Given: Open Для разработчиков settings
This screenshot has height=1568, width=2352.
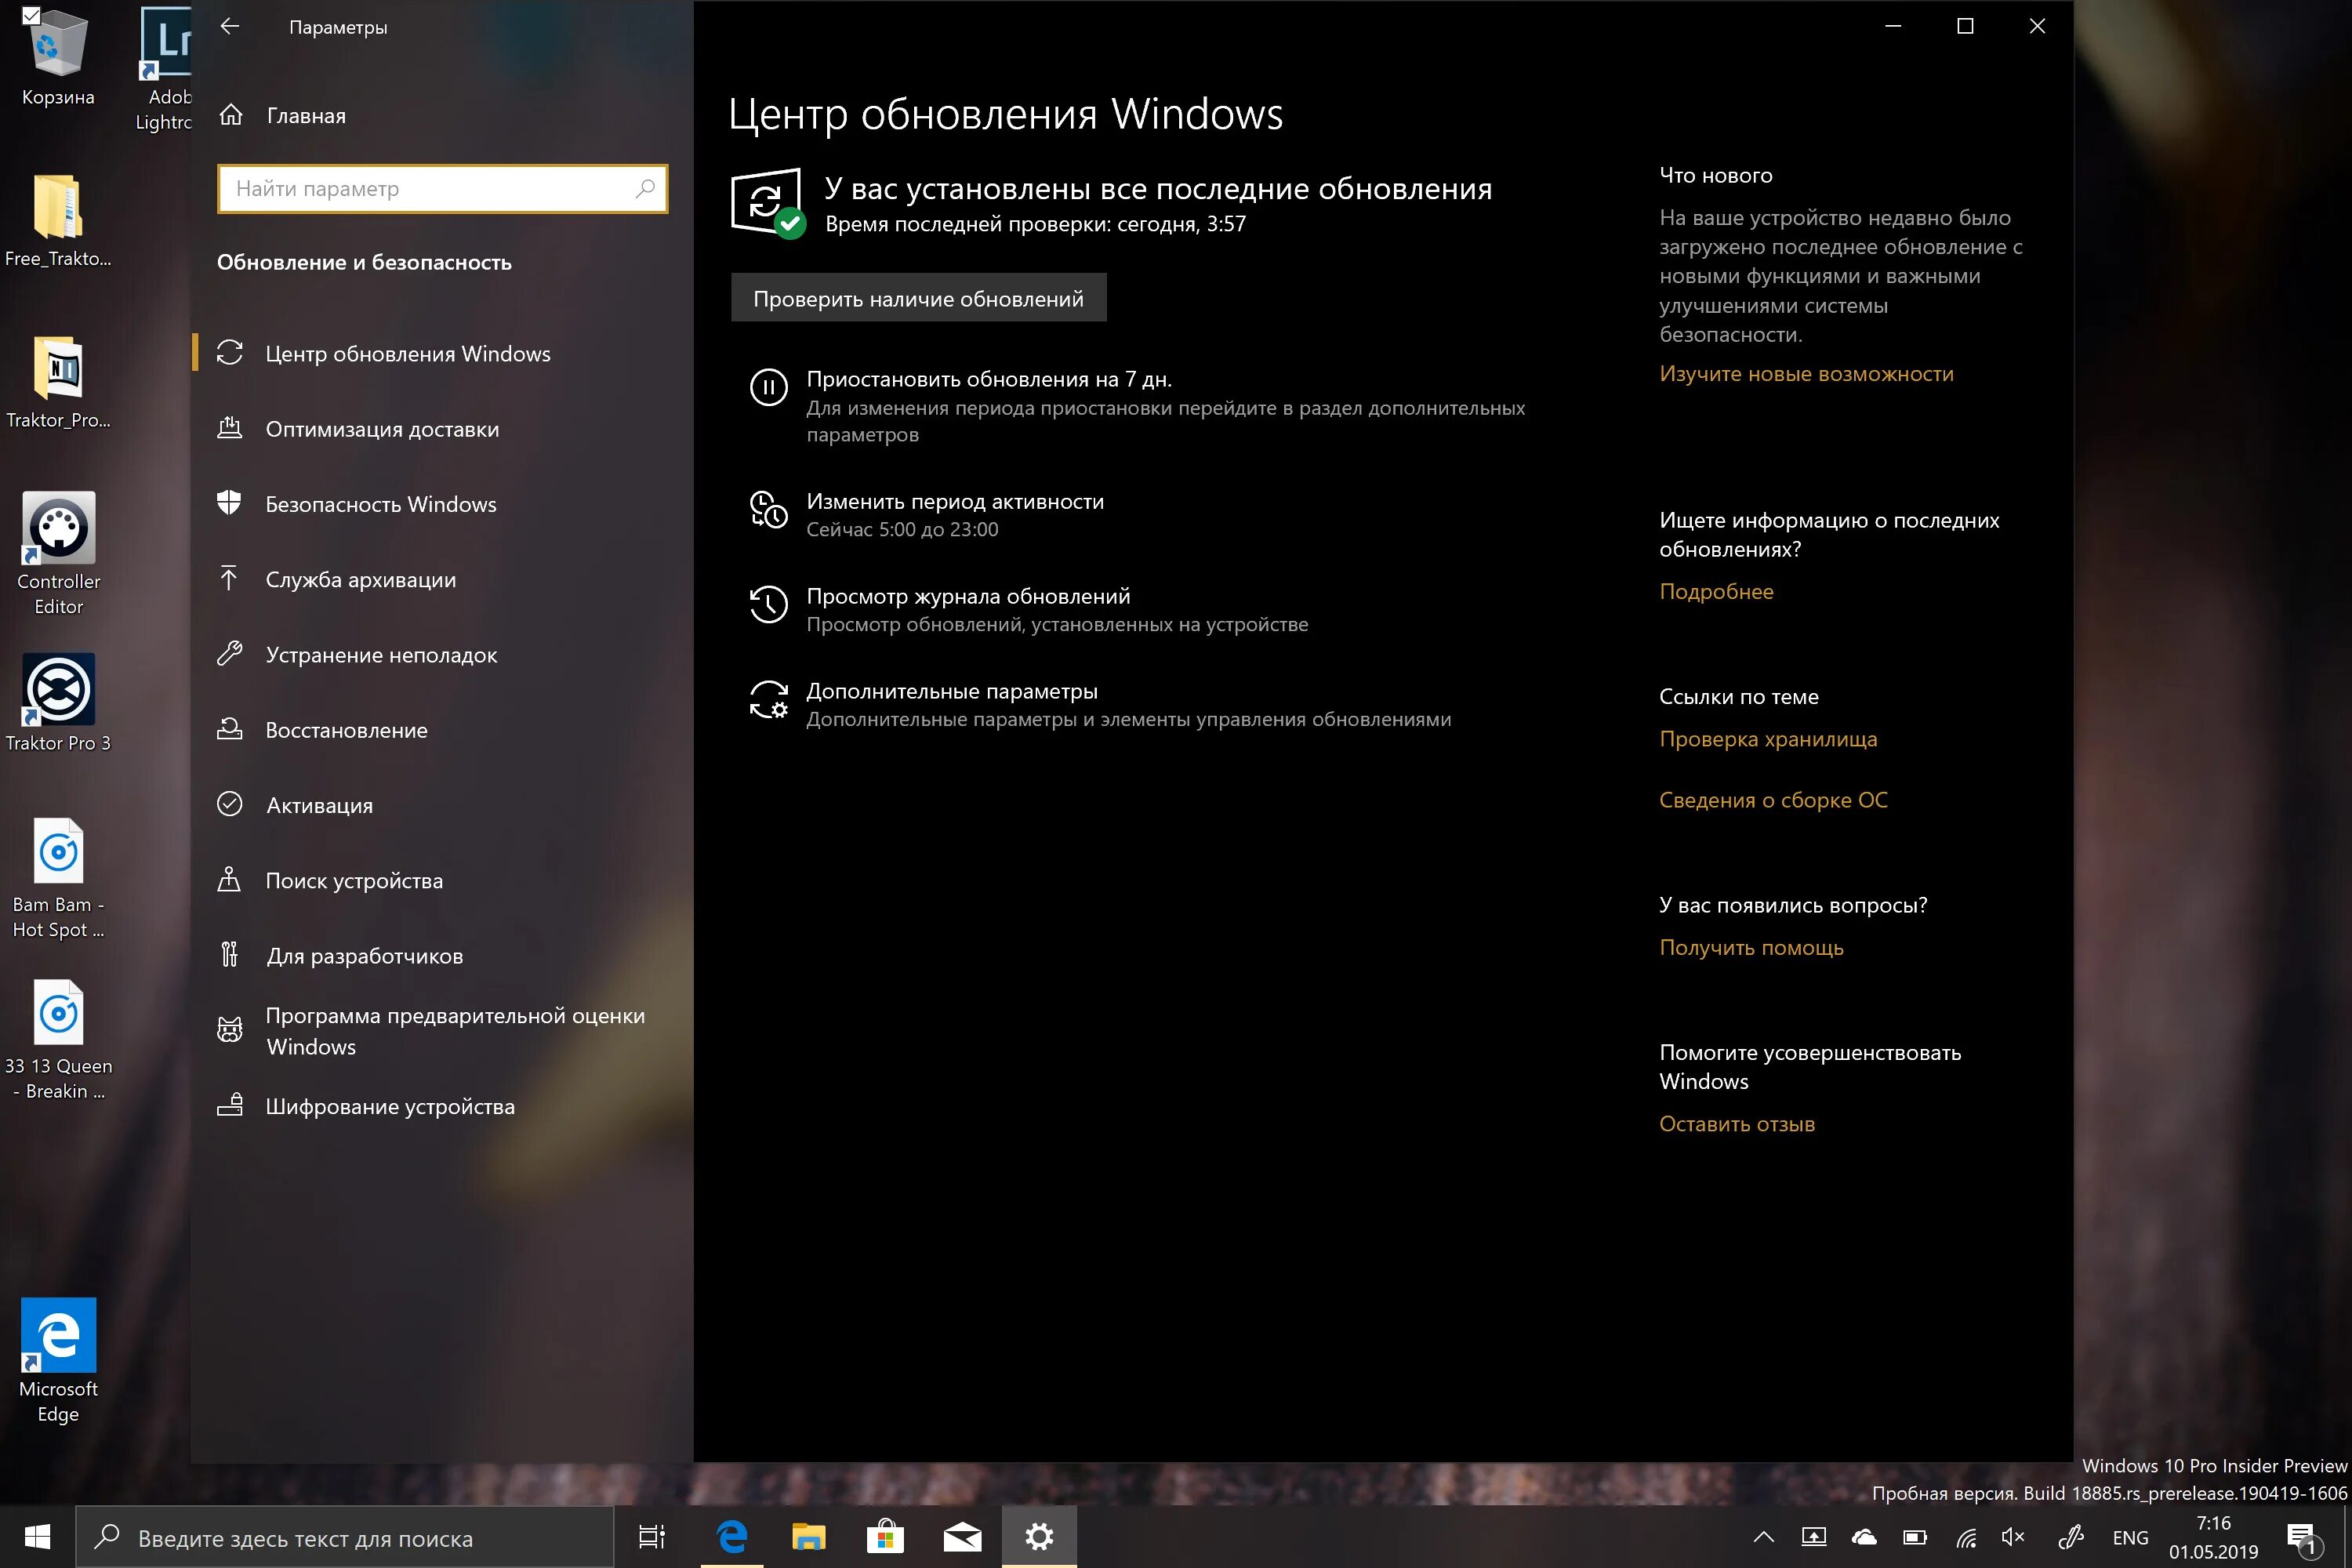Looking at the screenshot, I should tap(363, 955).
